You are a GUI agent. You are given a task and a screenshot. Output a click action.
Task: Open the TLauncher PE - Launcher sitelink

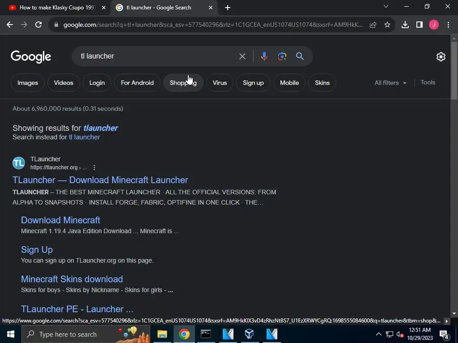77,309
